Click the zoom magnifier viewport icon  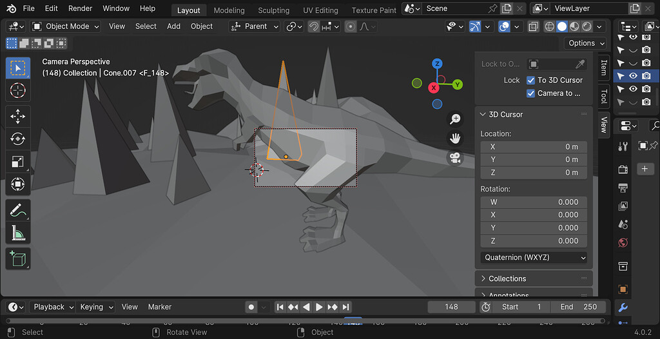point(455,119)
